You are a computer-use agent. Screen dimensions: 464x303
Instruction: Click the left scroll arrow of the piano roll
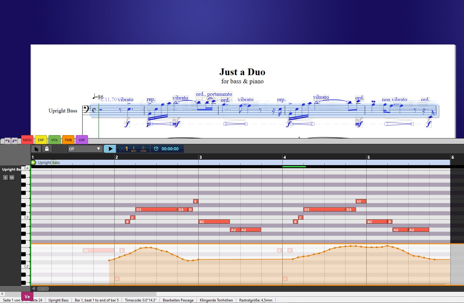pos(33,288)
